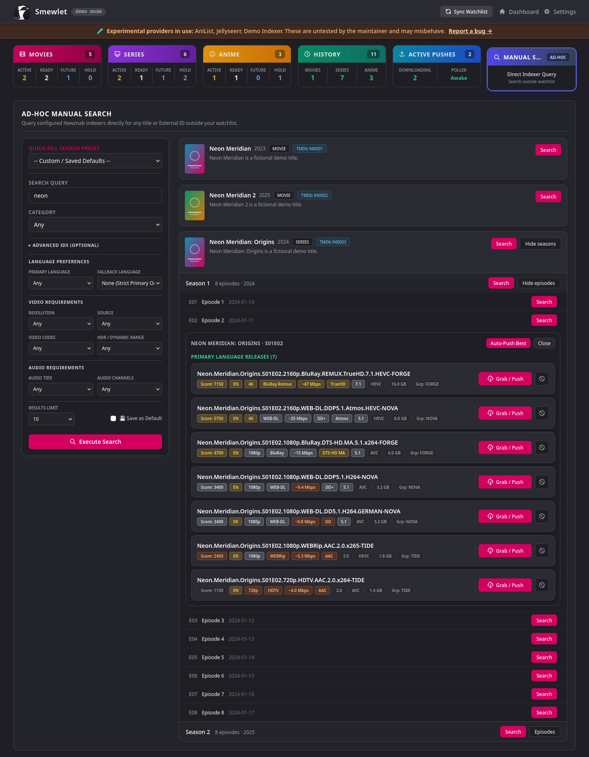The image size is (589, 757).
Task: Click Execute Search button
Action: pos(95,442)
